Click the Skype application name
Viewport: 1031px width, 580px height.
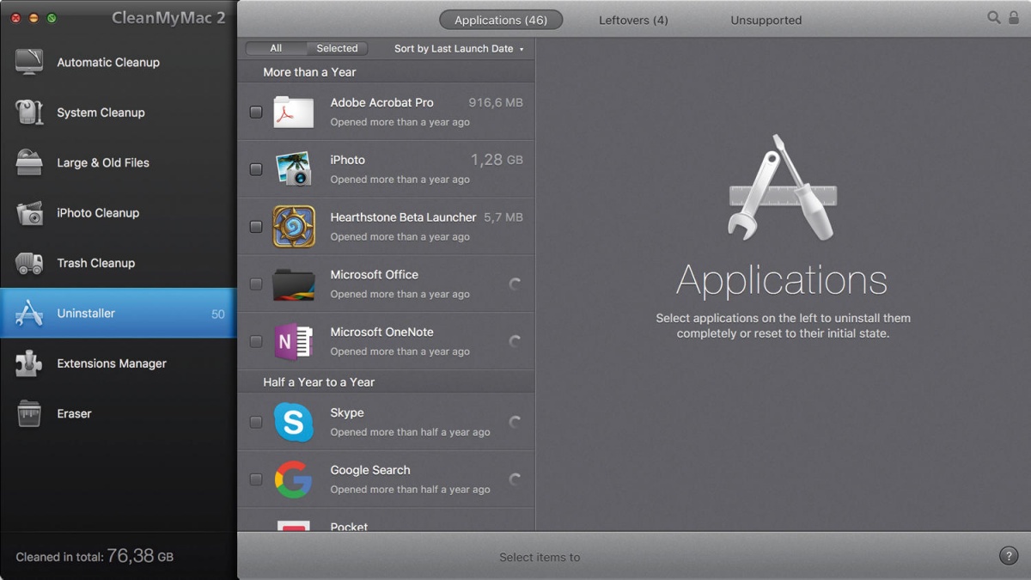tap(347, 412)
